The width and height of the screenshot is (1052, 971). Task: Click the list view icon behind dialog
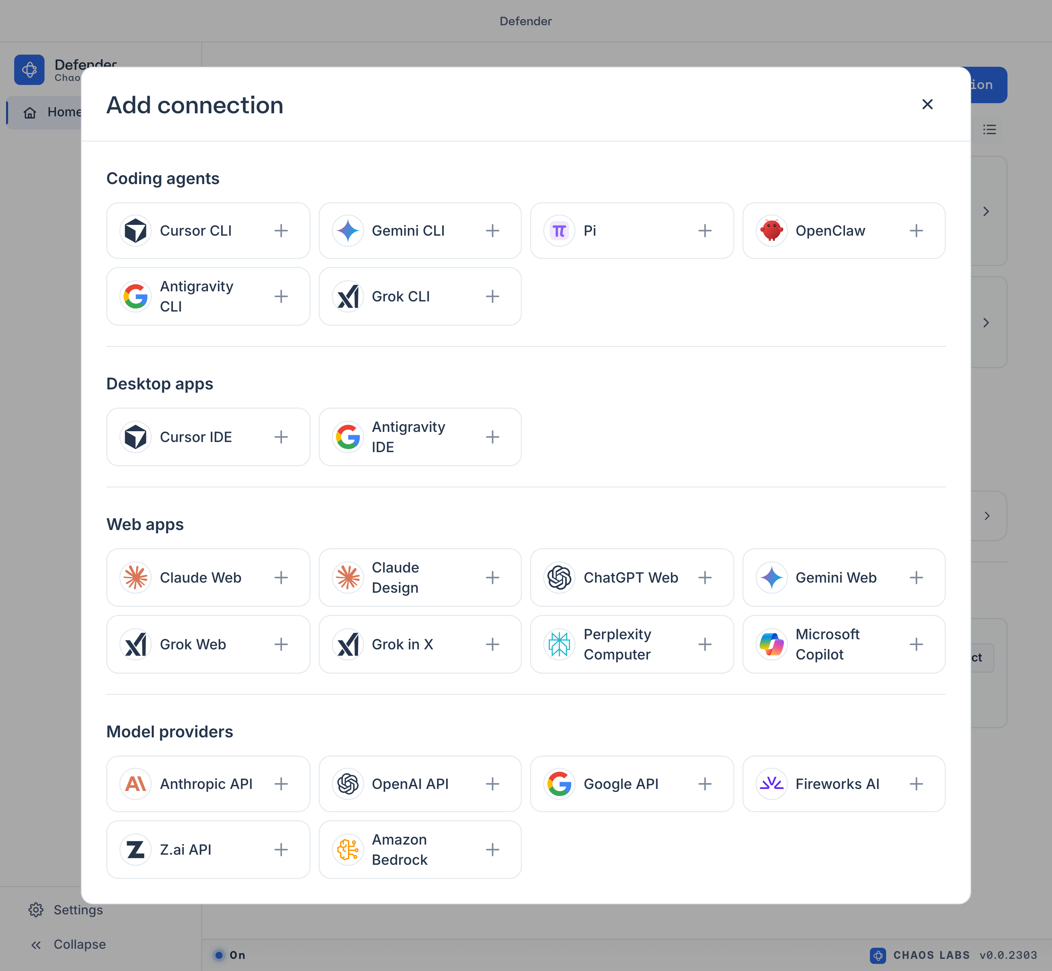(990, 129)
